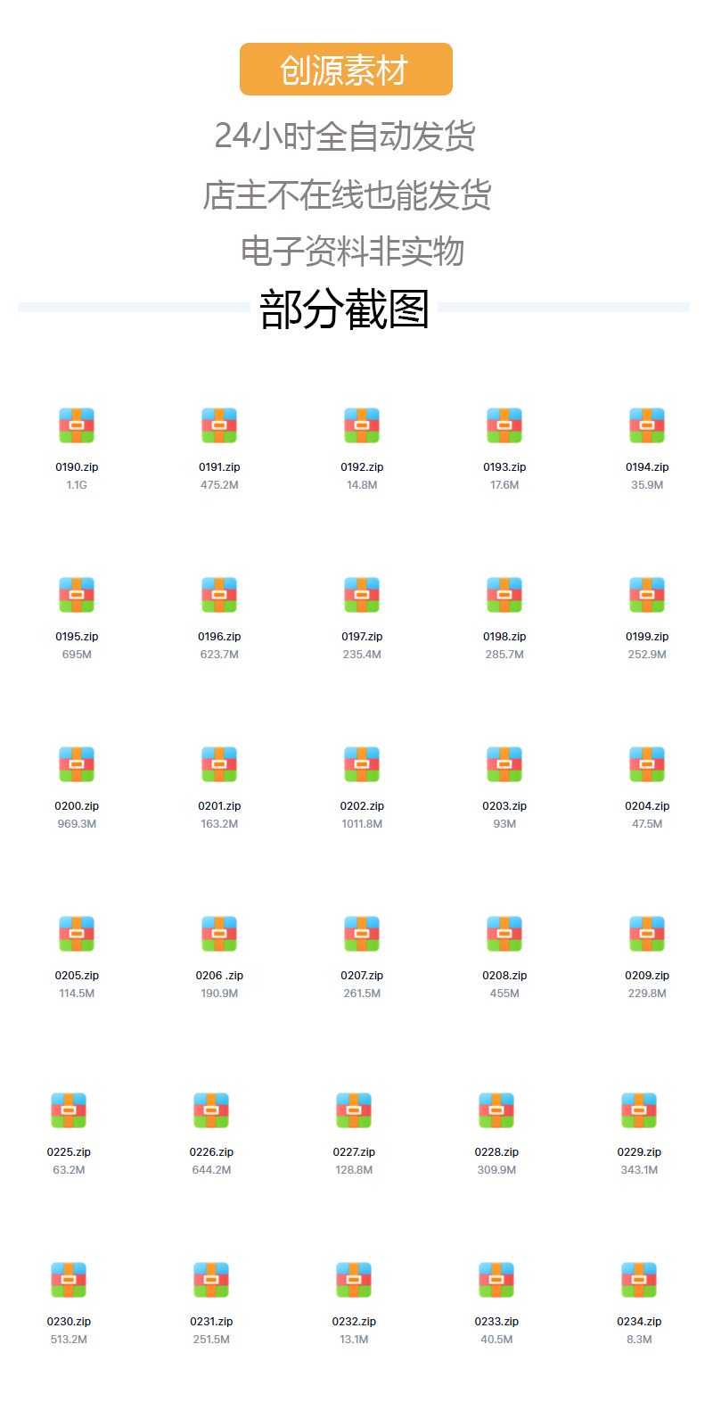
Task: Select the 0206 .zip archive icon
Action: click(219, 934)
